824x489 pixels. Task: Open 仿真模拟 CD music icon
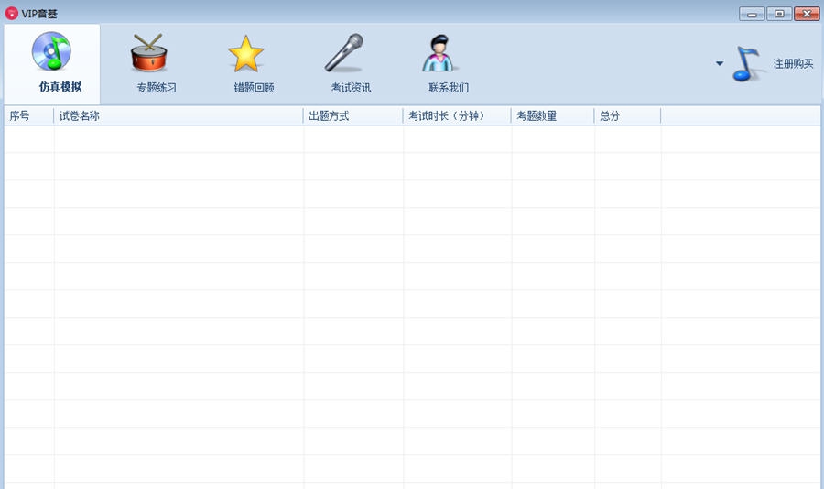click(x=51, y=51)
